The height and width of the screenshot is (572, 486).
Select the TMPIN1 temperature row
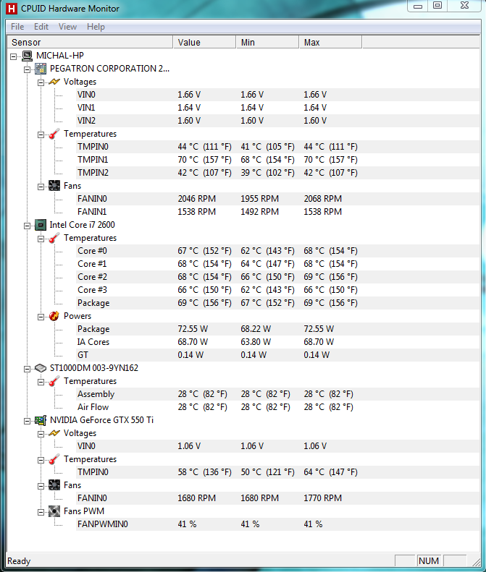[277, 160]
